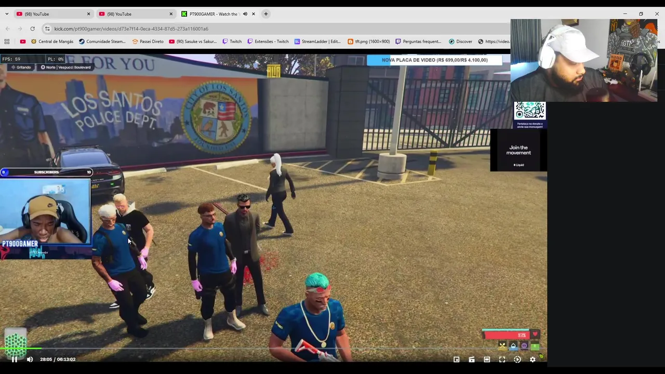
Task: Open a new browser tab
Action: click(x=266, y=14)
